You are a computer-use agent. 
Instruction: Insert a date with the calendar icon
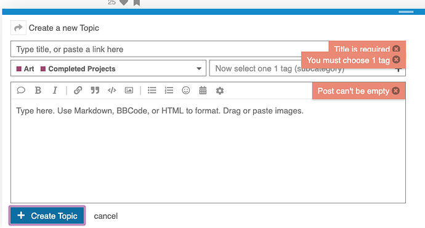[203, 91]
